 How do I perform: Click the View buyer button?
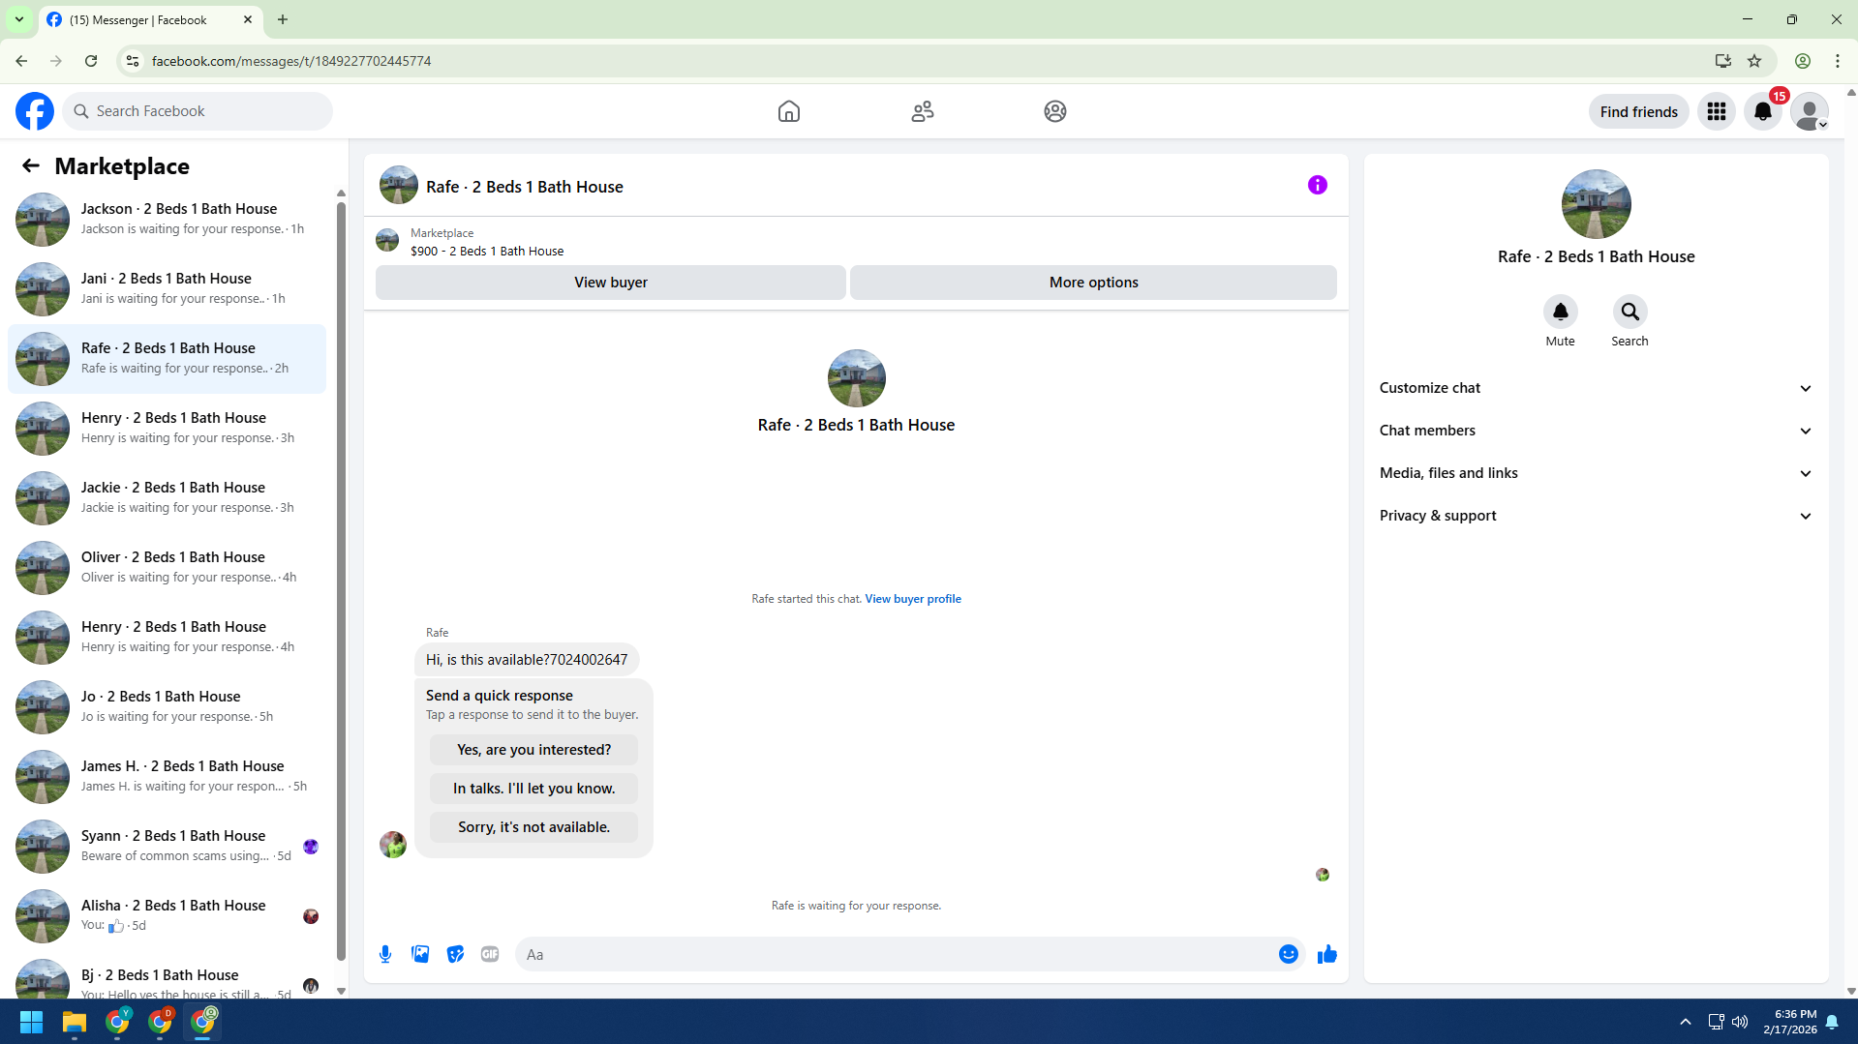tap(611, 283)
